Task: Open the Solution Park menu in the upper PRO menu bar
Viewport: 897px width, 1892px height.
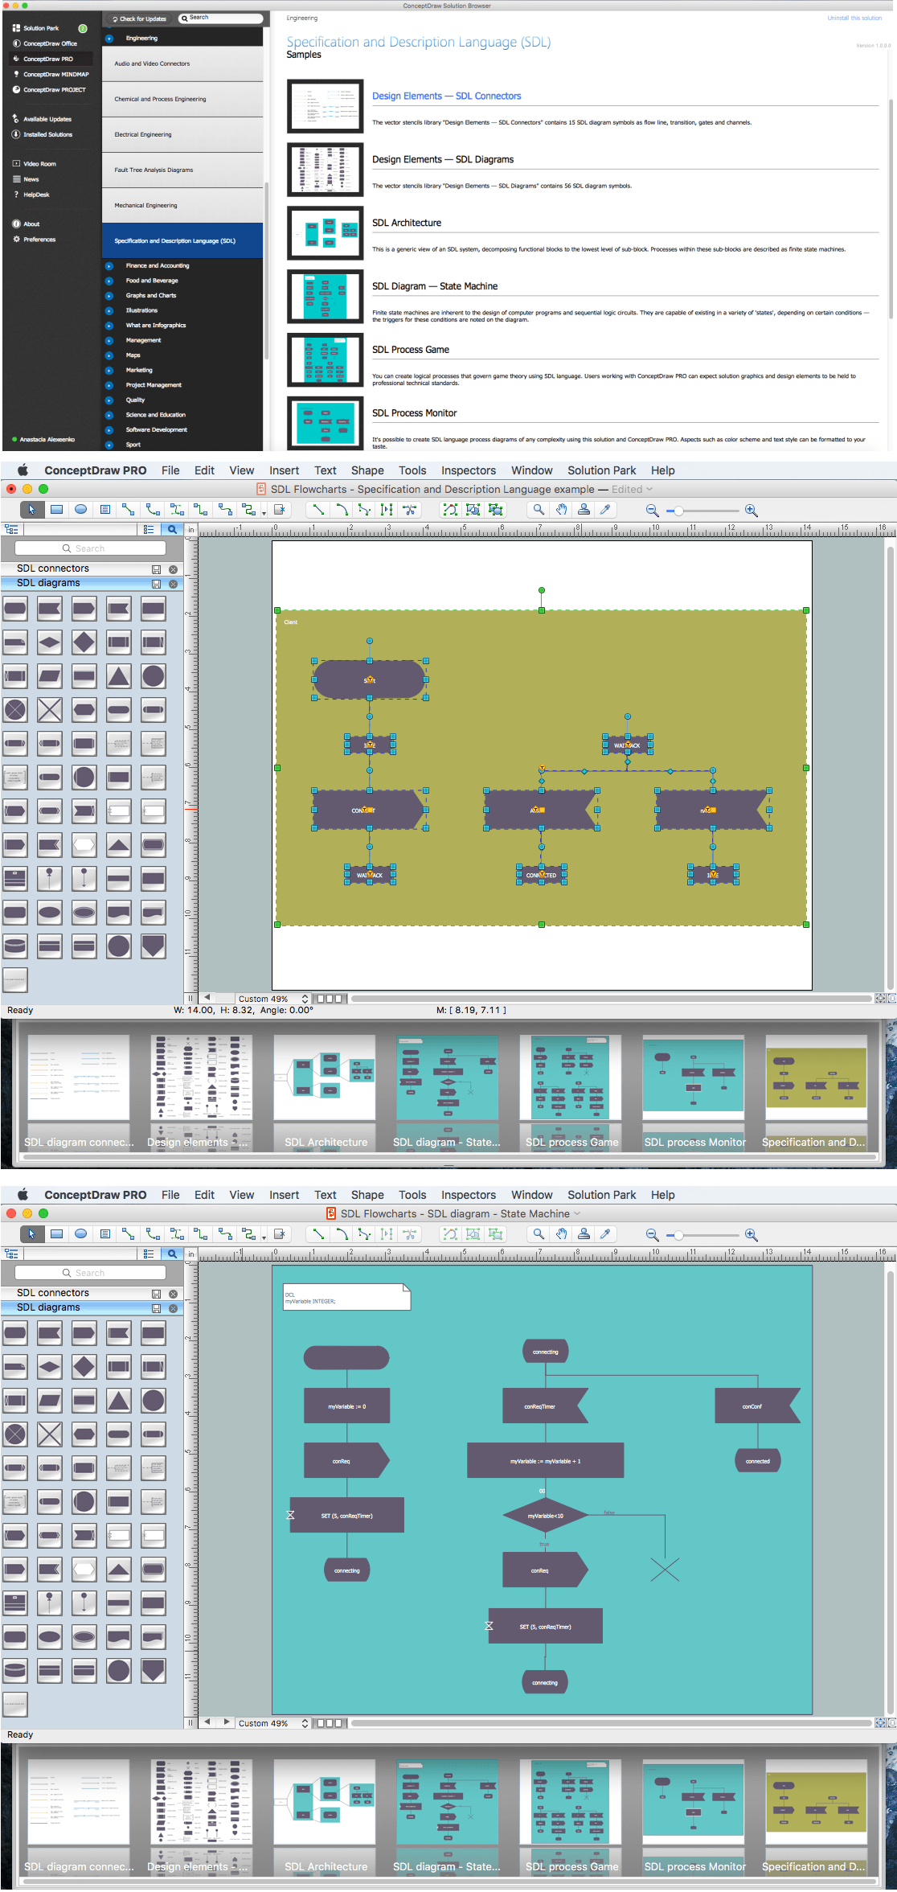Action: pos(602,470)
